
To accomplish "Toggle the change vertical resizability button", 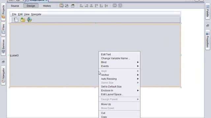I will 120,6.
